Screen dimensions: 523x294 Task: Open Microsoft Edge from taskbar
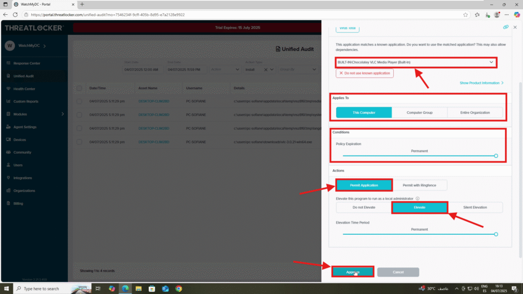point(125,289)
